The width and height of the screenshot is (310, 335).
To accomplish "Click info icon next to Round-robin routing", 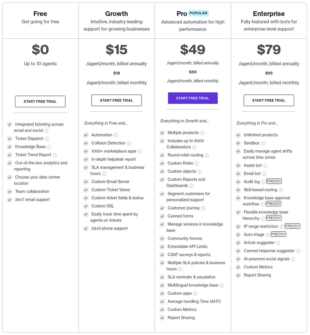I will tap(207, 155).
